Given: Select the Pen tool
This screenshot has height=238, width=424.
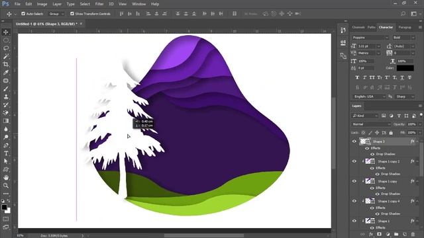Looking at the screenshot, I should (x=6, y=145).
